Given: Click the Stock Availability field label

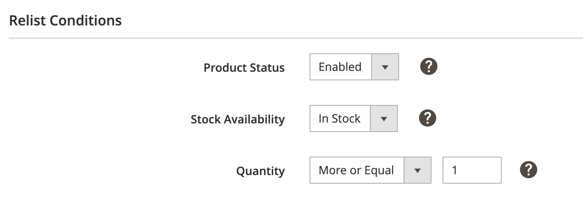Looking at the screenshot, I should click(237, 119).
